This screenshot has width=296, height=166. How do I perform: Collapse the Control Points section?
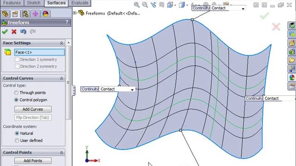(62, 153)
